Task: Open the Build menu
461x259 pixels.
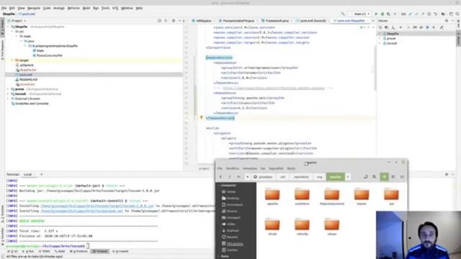Action: 86,8
